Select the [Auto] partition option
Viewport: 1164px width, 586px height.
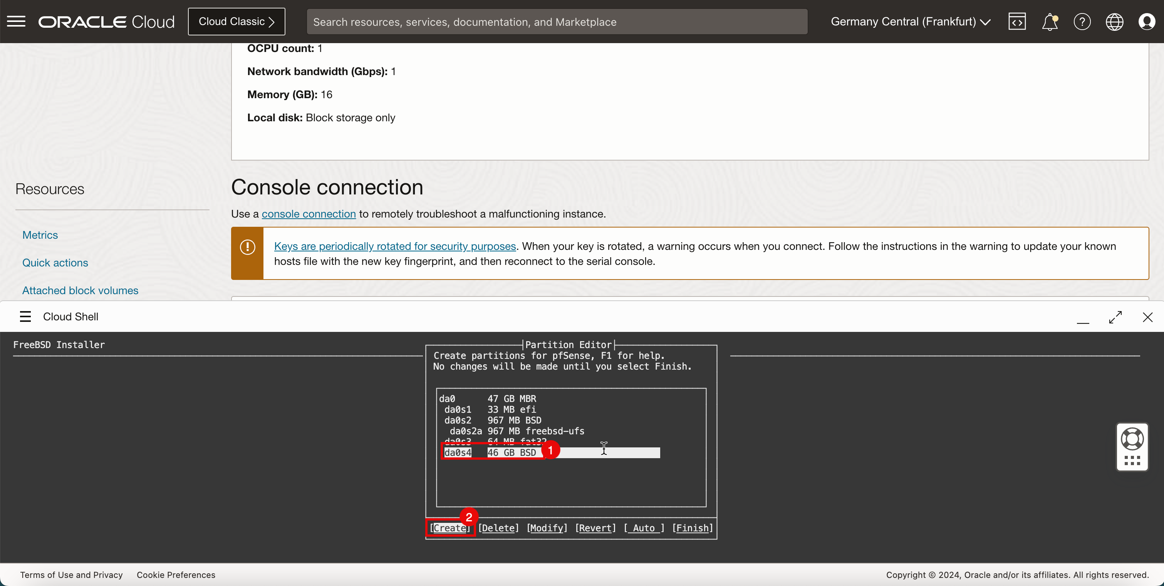pyautogui.click(x=643, y=528)
